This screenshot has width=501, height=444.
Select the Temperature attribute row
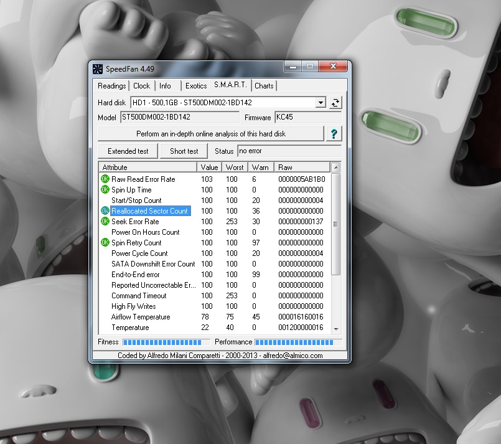click(x=214, y=328)
